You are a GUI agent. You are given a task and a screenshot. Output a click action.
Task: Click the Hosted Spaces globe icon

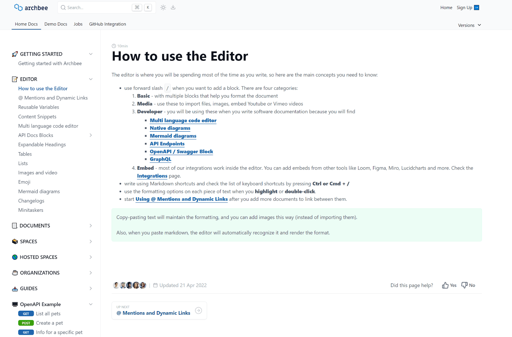pos(15,257)
